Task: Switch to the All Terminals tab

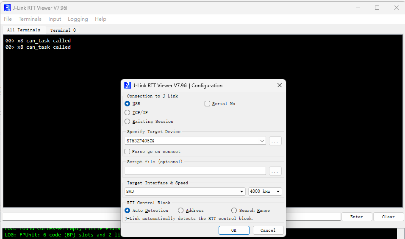Action: coord(24,30)
